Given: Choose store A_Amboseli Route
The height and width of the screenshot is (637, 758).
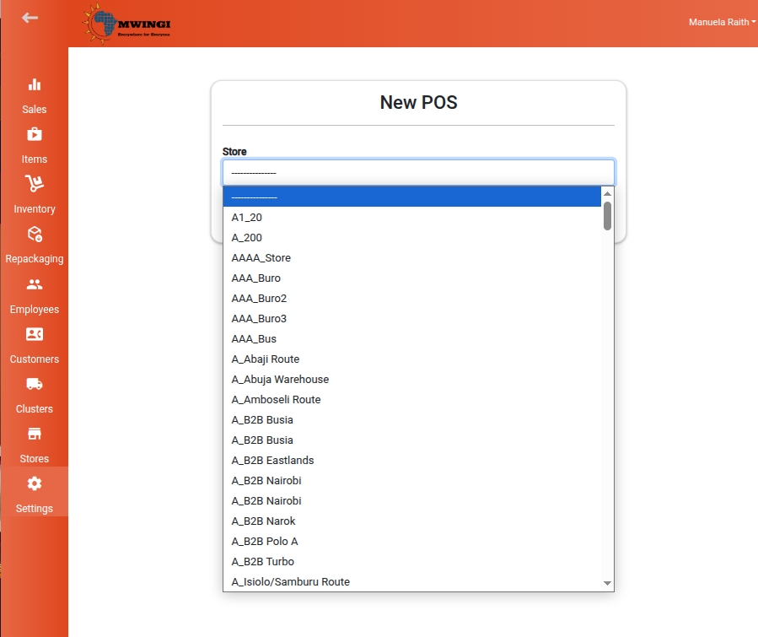Looking at the screenshot, I should tap(411, 400).
